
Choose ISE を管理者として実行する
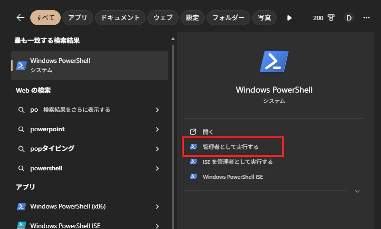point(238,162)
